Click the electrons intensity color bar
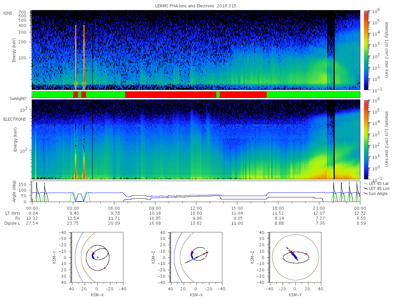400x300 pixels. 366,139
